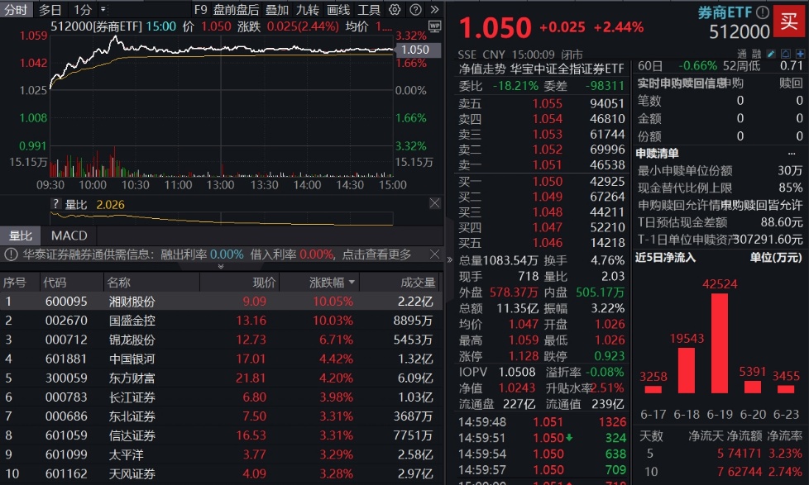The width and height of the screenshot is (809, 485).
Task: Click the 融 margin badge
Action: [x=756, y=54]
